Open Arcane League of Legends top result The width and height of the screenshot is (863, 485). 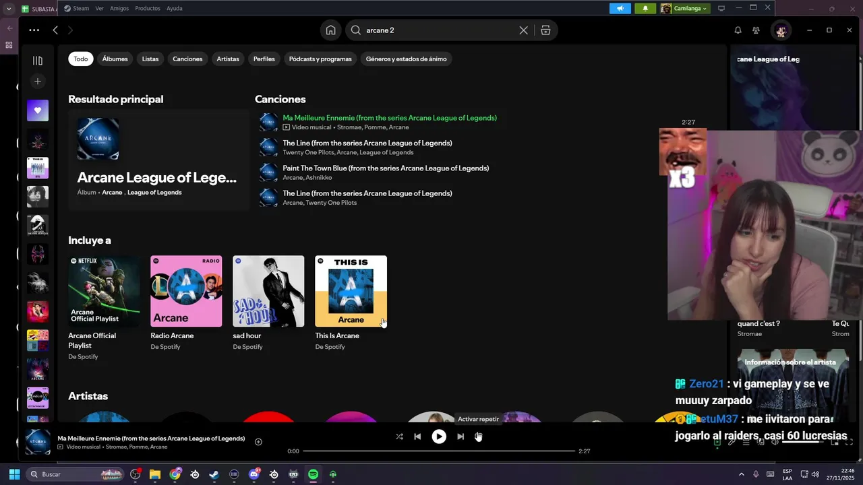pos(158,160)
